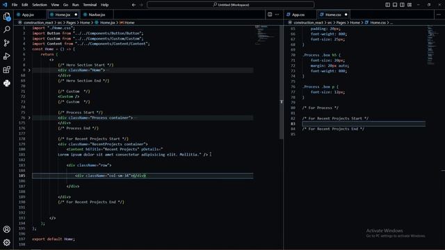
Task: Open more actions for right editor group
Action: [439, 15]
